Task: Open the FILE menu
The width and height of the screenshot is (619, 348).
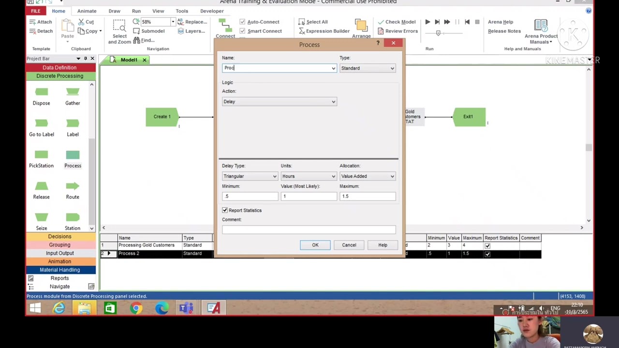Action: (36, 11)
